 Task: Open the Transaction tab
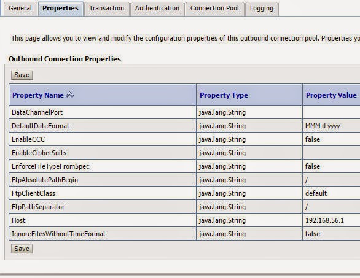[x=106, y=9]
